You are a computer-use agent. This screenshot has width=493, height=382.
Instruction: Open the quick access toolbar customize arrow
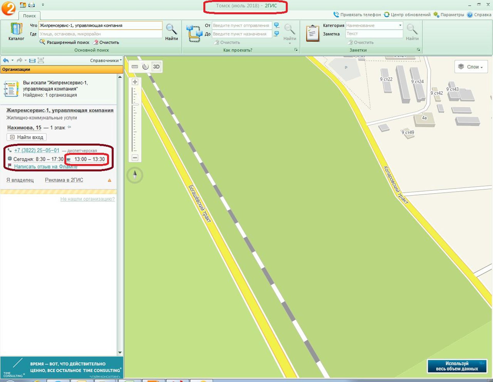(43, 5)
